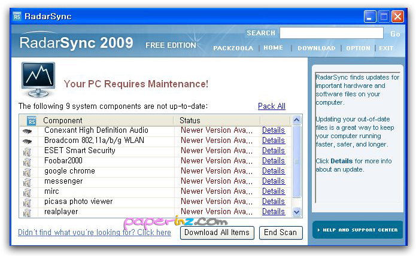Select the Broadcom 802.11a/b/g WLAN hardware icon
Viewport: 416px width, 256px height.
coord(27,141)
